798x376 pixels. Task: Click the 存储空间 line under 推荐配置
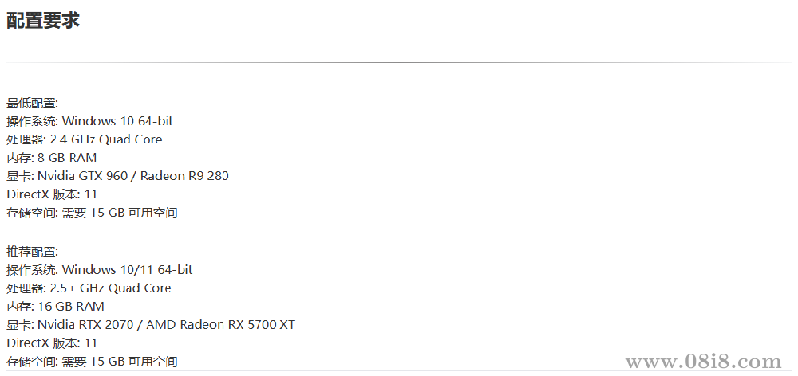point(92,362)
